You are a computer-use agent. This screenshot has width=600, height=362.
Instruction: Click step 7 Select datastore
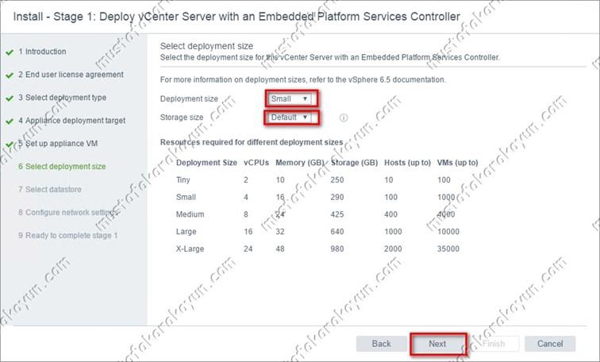[x=50, y=190]
